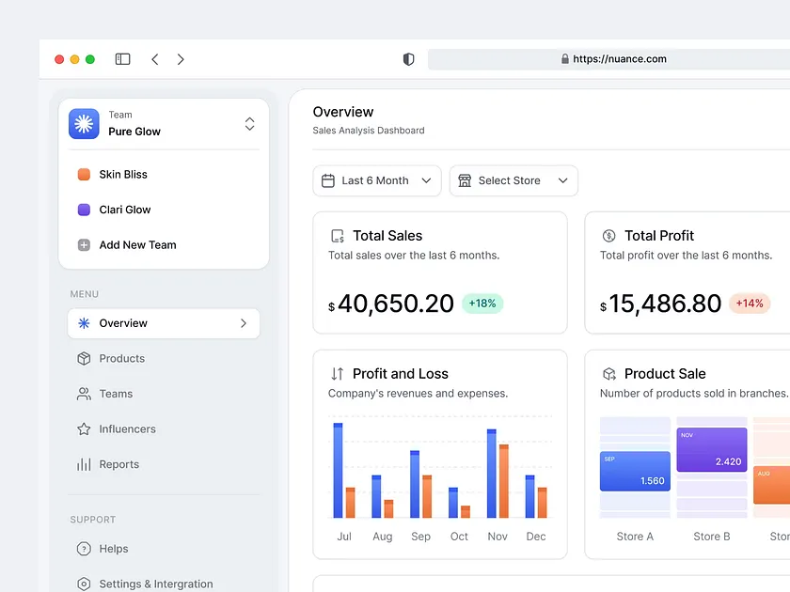Click the chevron on Last 6 Month

[426, 180]
